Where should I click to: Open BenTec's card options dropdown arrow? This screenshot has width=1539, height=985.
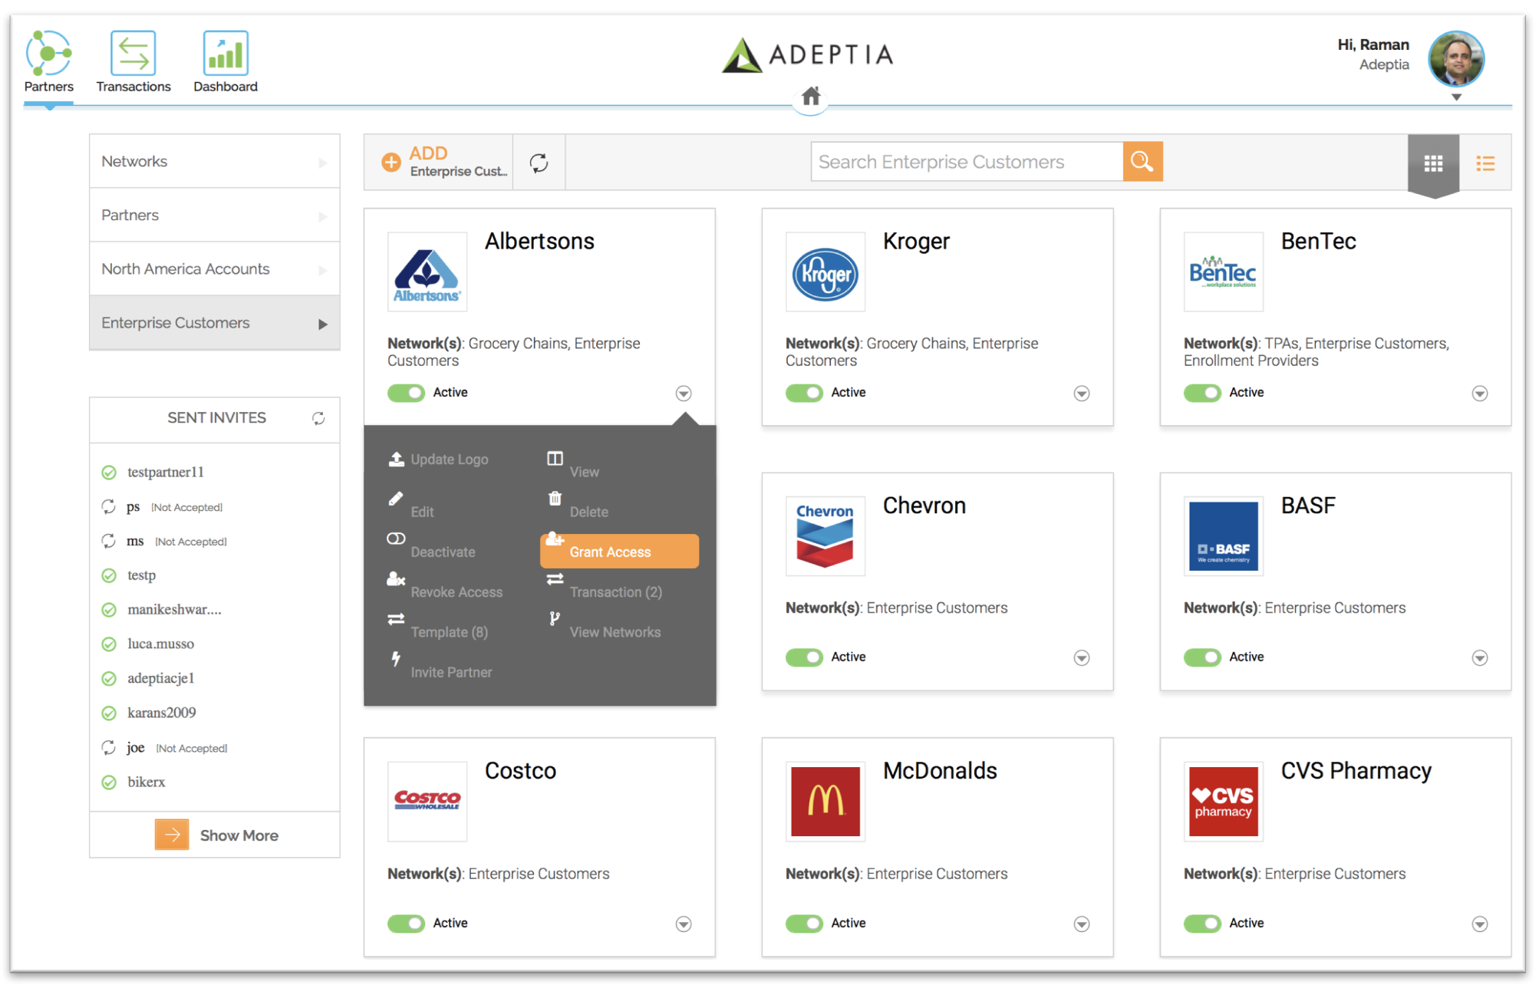1479,393
